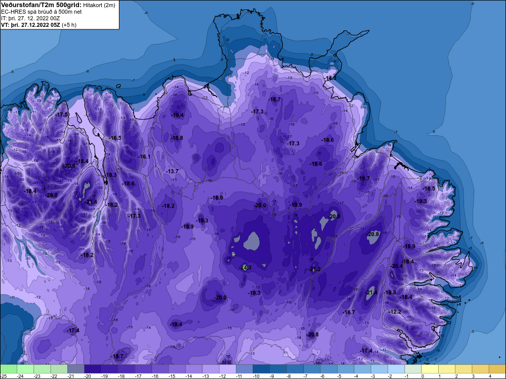Click 'EC-HRES spá brúuð á 500m net' line
506x379 pixels.
(41, 12)
